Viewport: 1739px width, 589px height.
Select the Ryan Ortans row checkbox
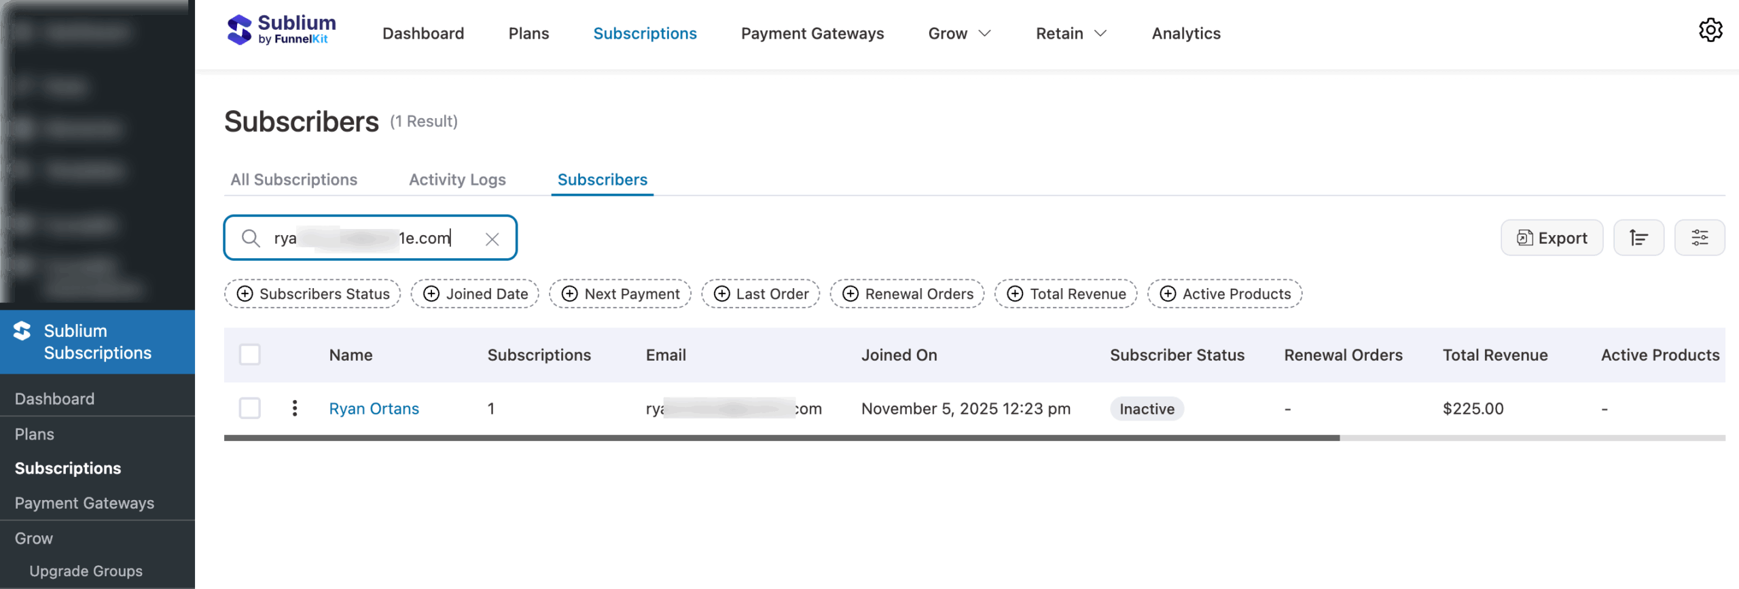tap(250, 408)
